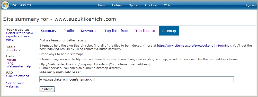Screen dimensions: 258x97
Task: Click See all your websites link
Action: click(15, 85)
